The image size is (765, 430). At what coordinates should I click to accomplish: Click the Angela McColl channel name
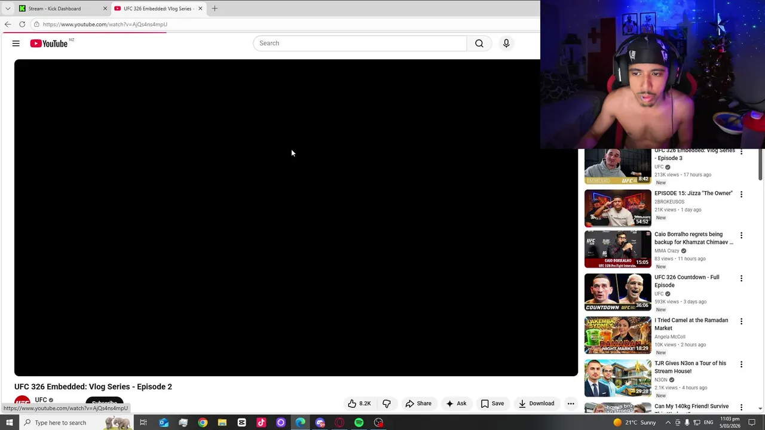tap(670, 337)
